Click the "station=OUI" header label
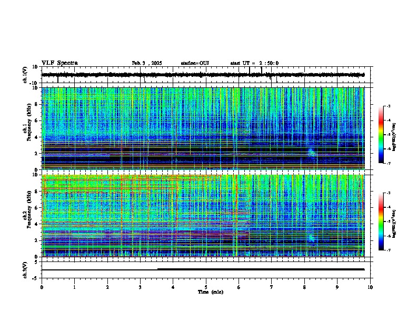 (195, 63)
